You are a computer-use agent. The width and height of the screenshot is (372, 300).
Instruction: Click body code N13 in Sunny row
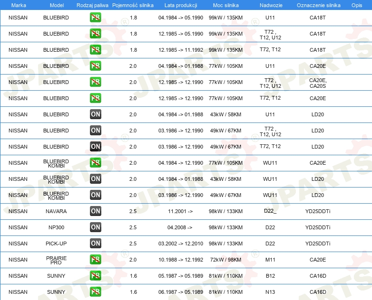pyautogui.click(x=270, y=292)
